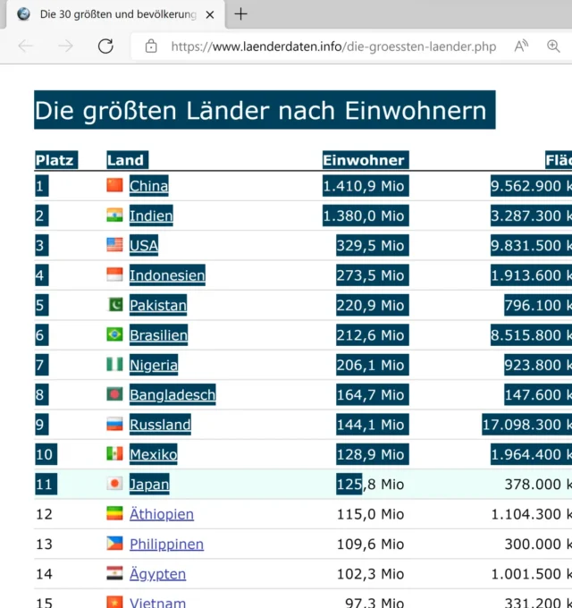Click the site lock icon in address bar
This screenshot has width=572, height=608.
(x=151, y=46)
